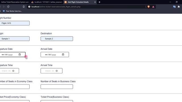
Task: Edit the Origin field with Sample 1
Action: click(x=15, y=39)
